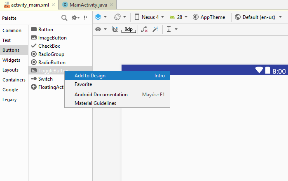Viewport: 288px width, 181px height.
Task: Click the palette search magnifier icon
Action: pos(64,18)
